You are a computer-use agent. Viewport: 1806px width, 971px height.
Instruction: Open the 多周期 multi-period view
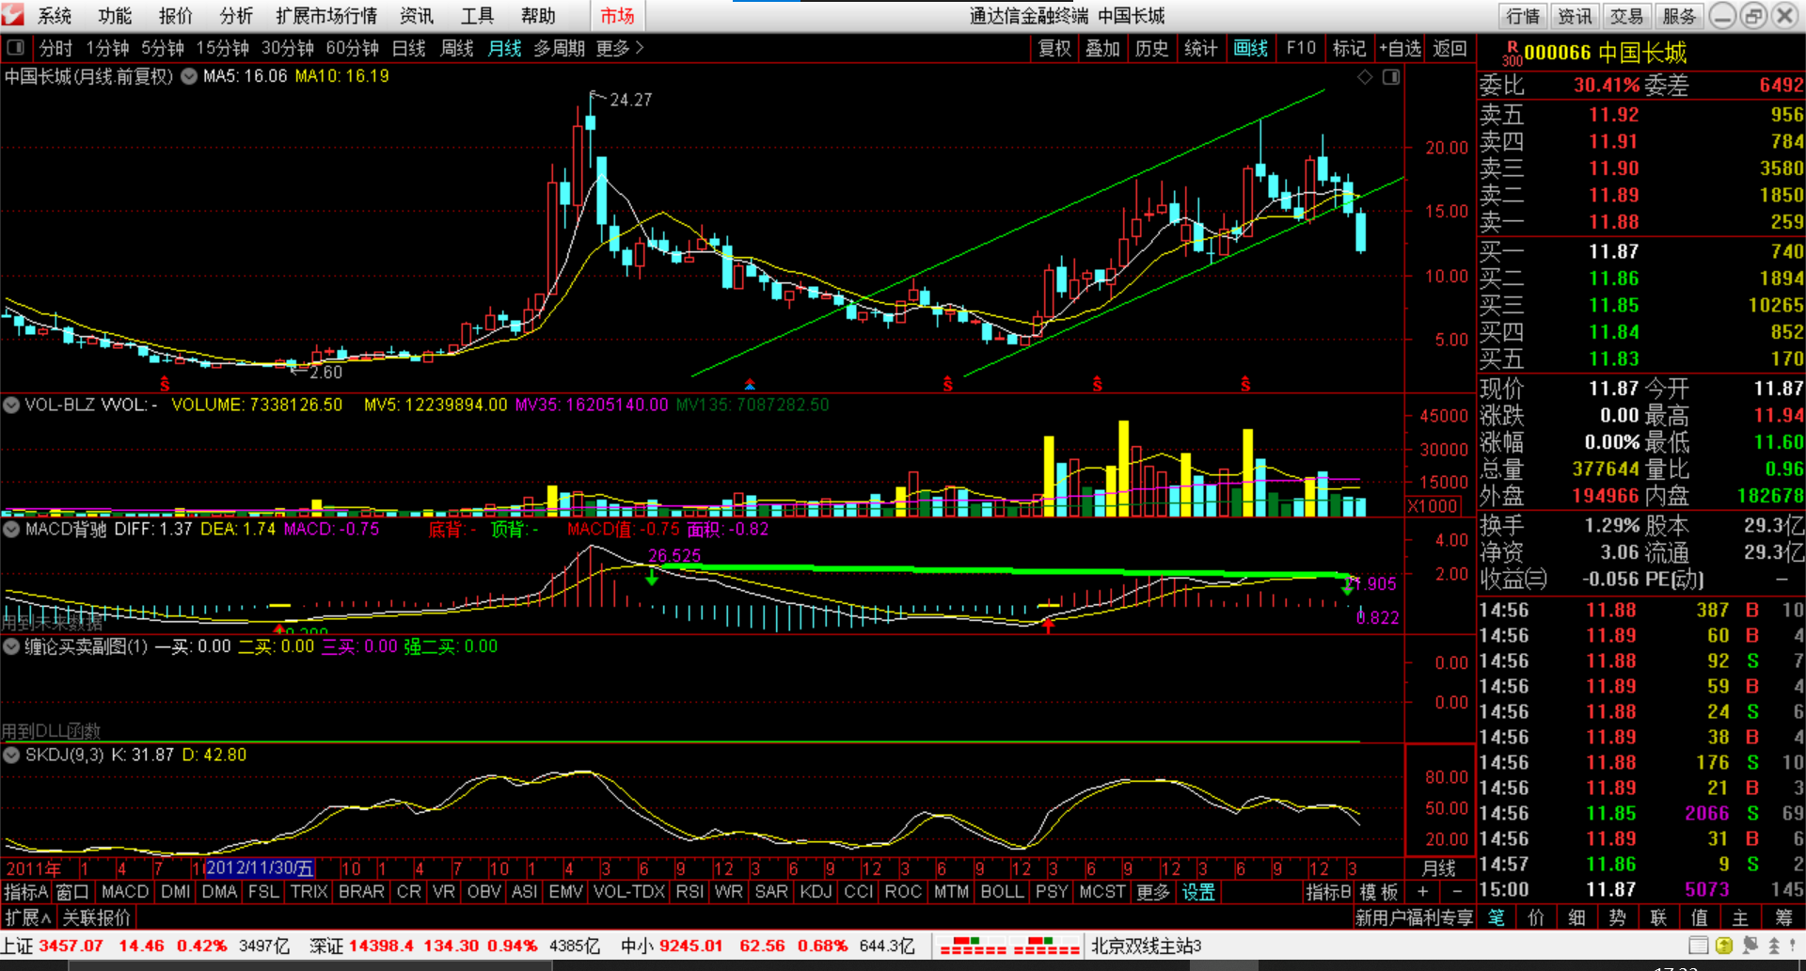point(559,48)
